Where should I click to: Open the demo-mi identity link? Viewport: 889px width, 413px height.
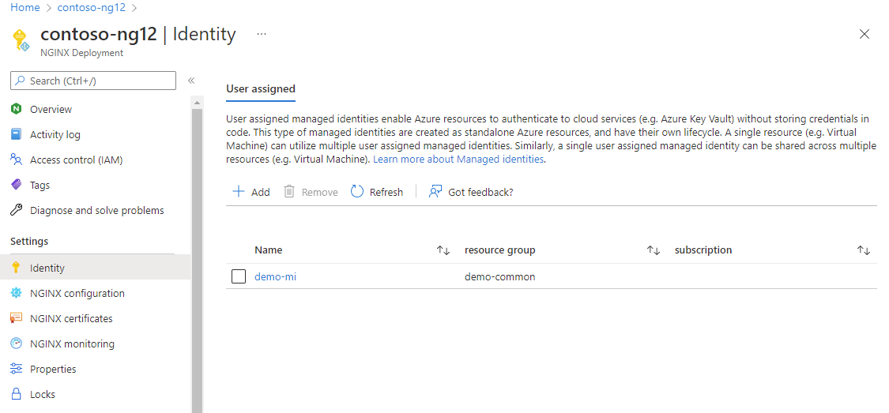pyautogui.click(x=276, y=276)
